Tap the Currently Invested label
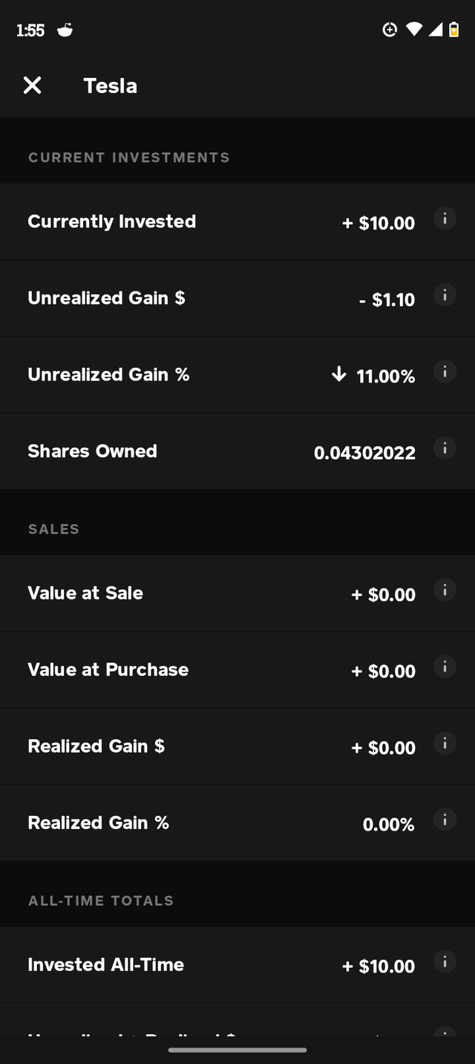This screenshot has width=475, height=1064. [112, 221]
